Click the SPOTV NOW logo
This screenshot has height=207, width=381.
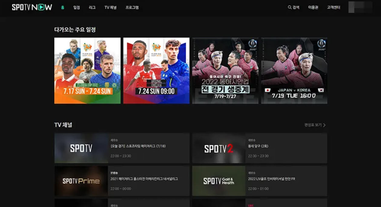(32, 7)
